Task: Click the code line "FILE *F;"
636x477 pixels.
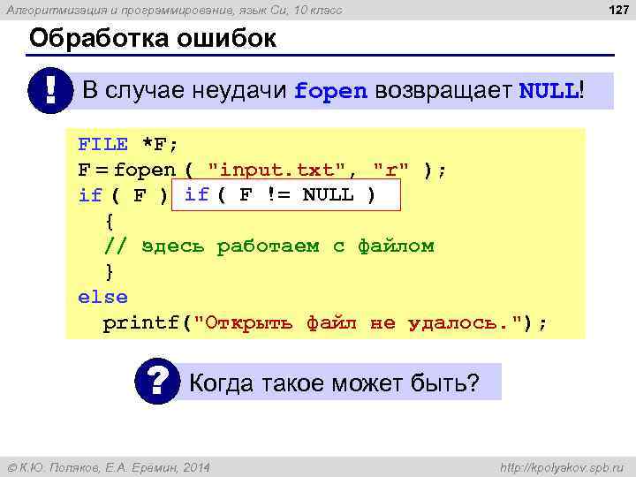Action: point(128,144)
